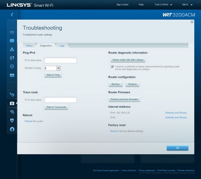
Task: Click the Start to Ping button
Action: click(x=53, y=75)
